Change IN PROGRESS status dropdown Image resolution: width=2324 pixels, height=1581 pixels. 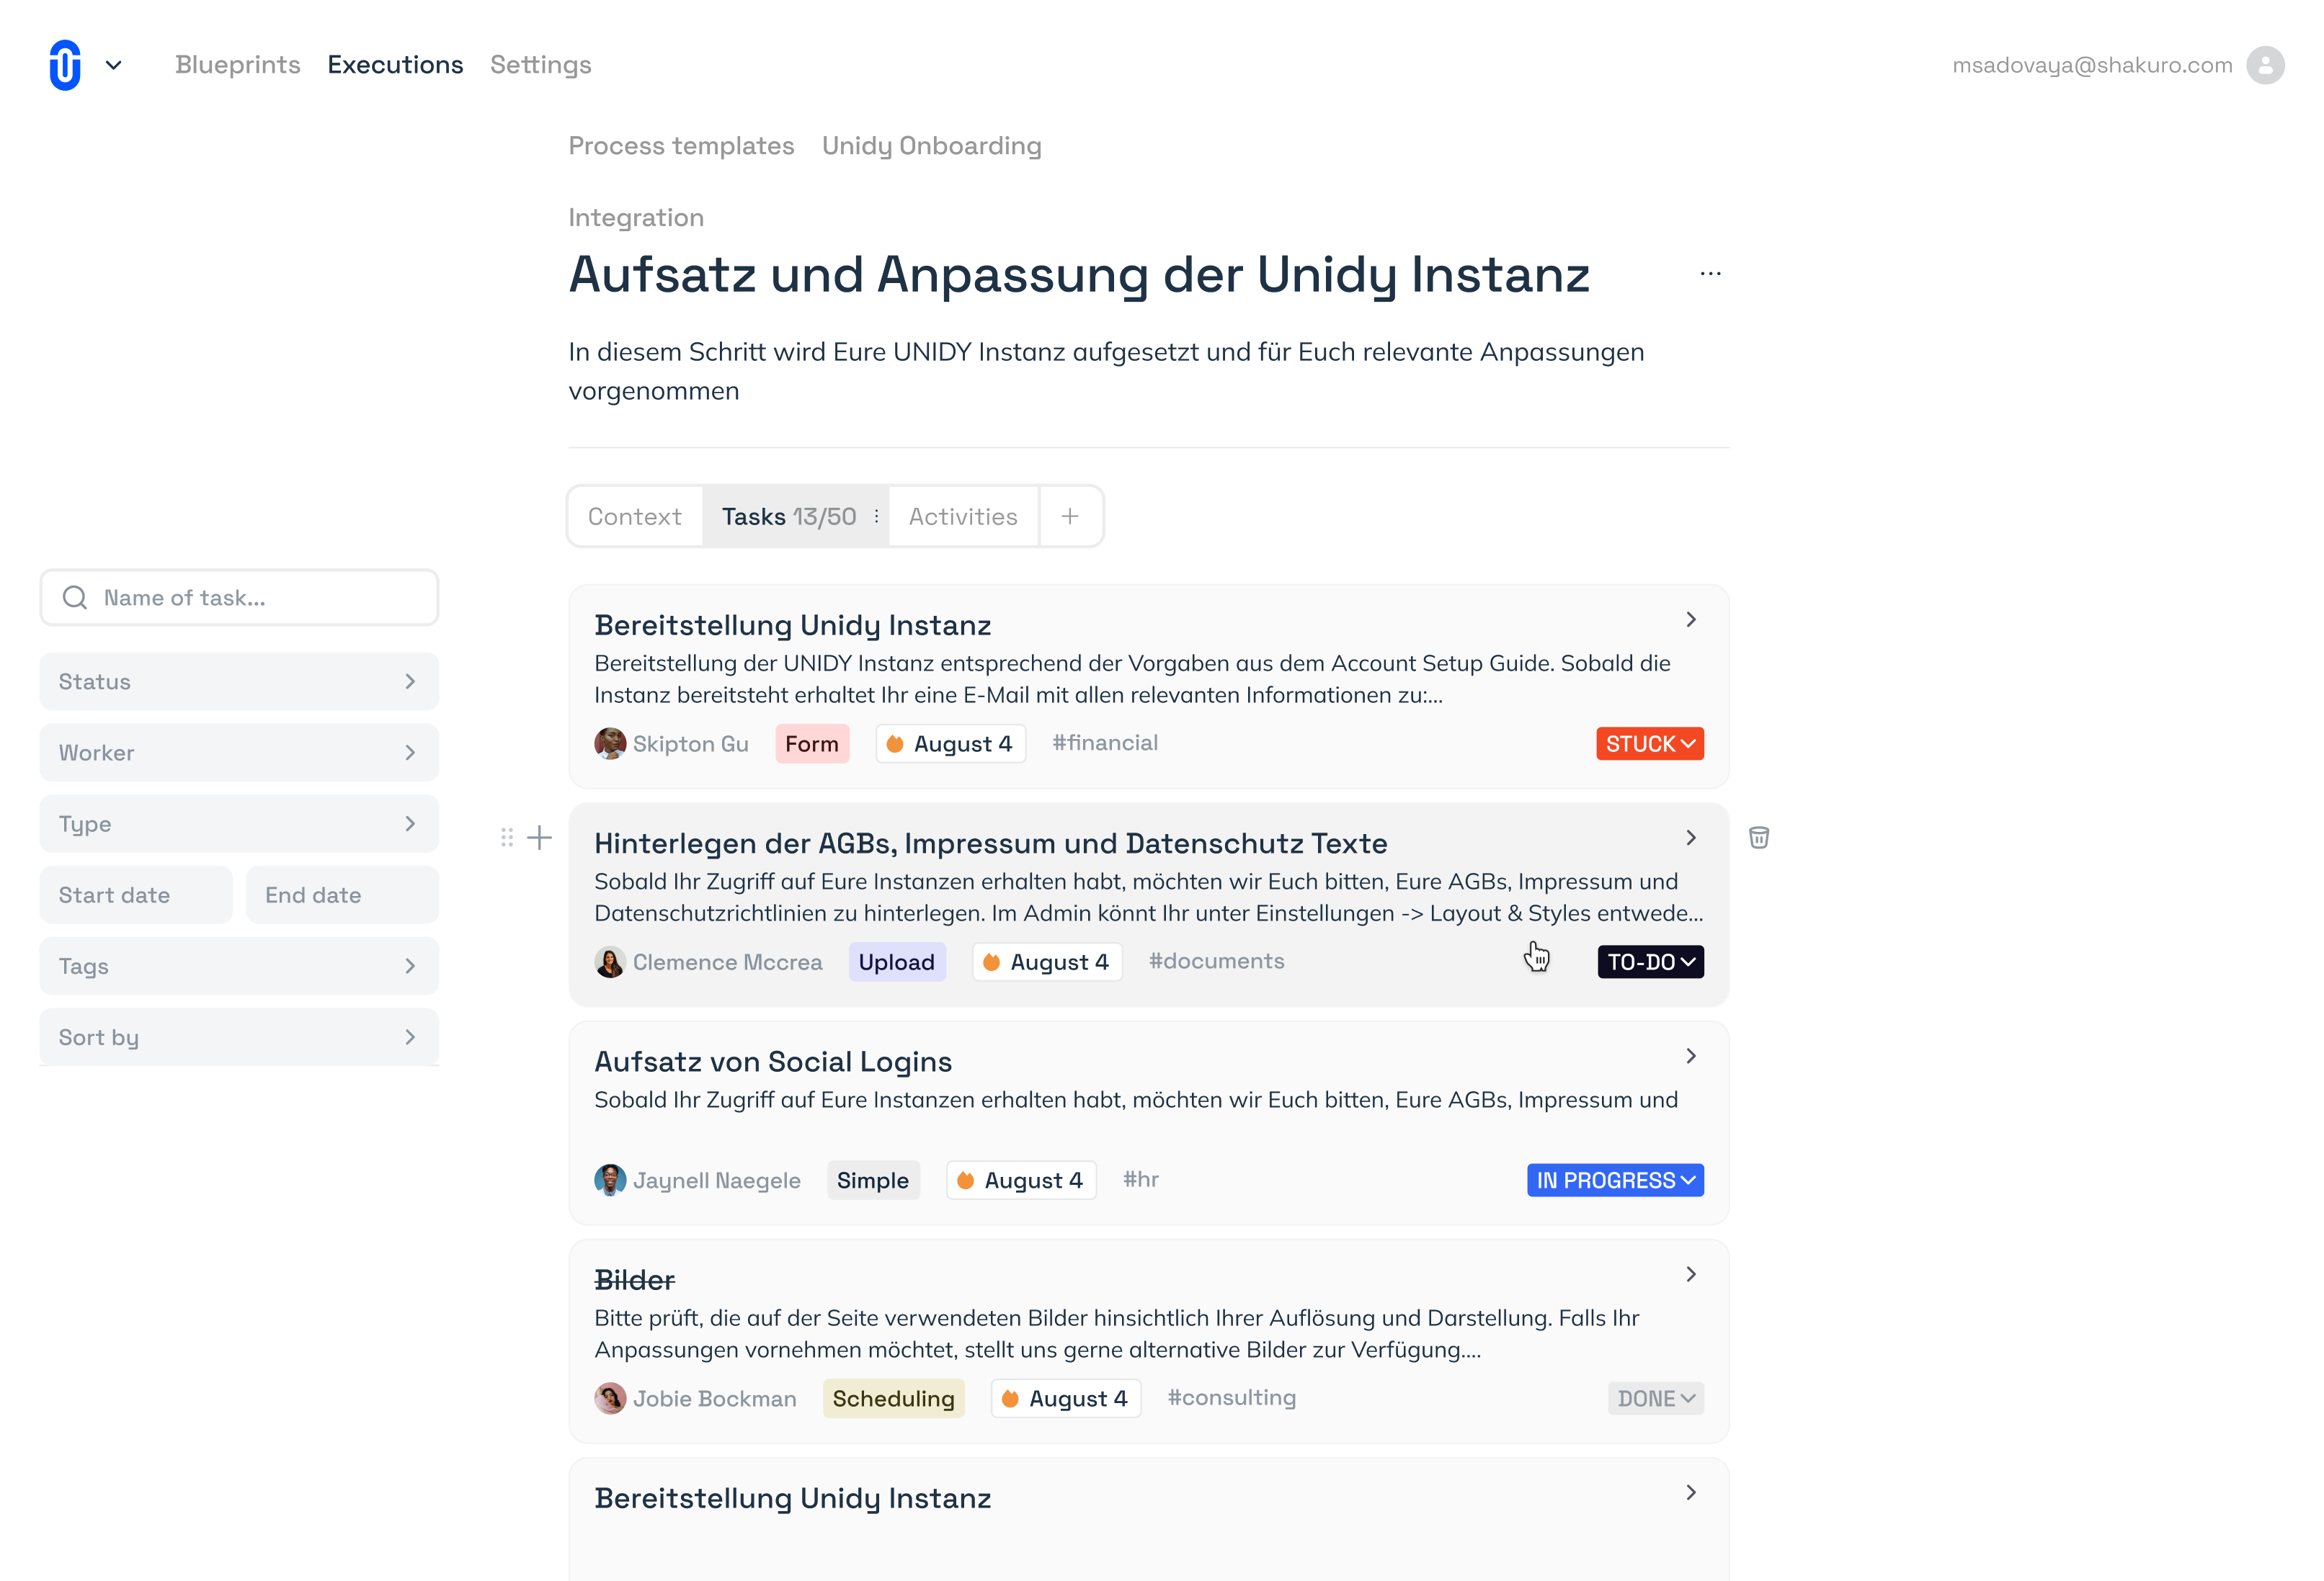1615,1181
